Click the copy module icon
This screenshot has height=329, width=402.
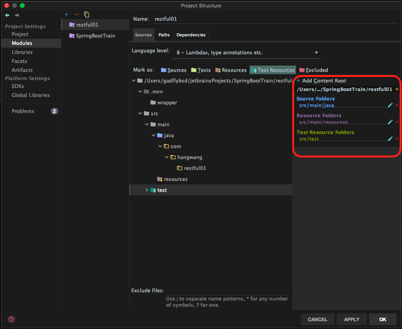[87, 14]
